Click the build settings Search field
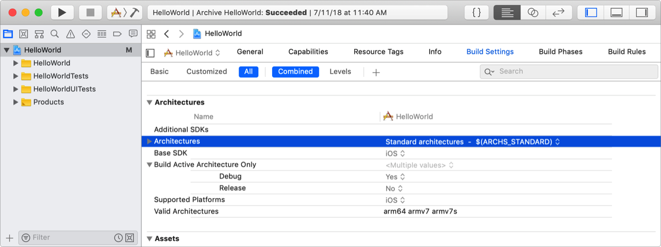 pyautogui.click(x=556, y=72)
